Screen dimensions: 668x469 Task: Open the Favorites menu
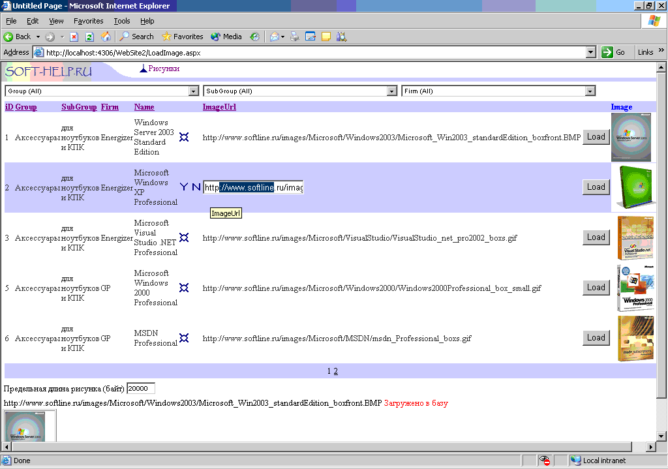pyautogui.click(x=89, y=21)
